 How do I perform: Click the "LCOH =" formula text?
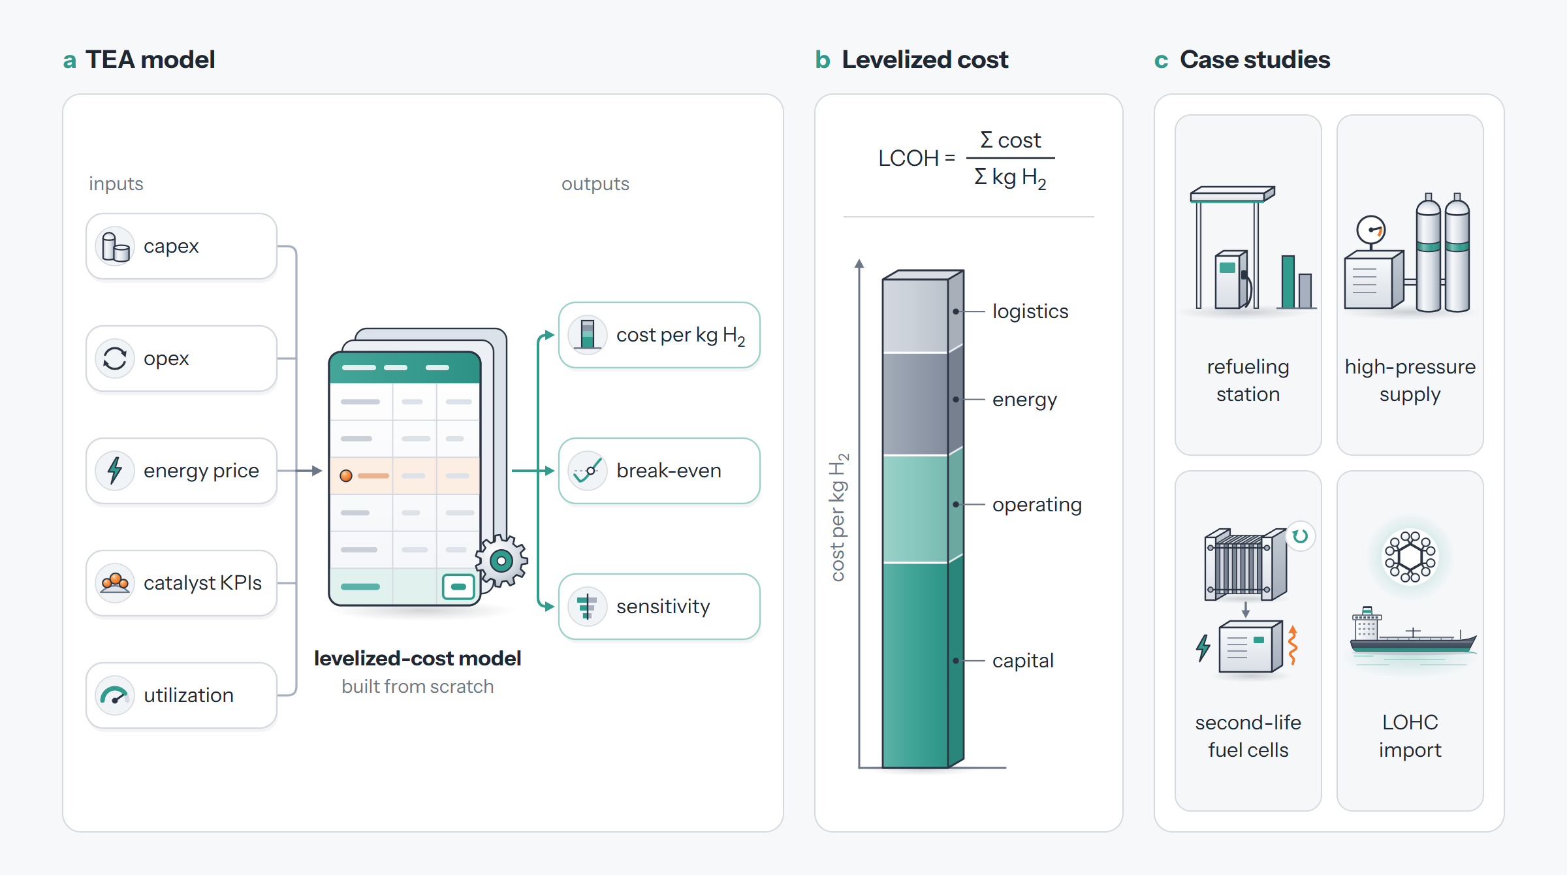(917, 159)
